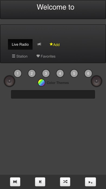The height and width of the screenshot is (189, 106).
Task: Click the dark now-playing display bar
Action: click(53, 94)
